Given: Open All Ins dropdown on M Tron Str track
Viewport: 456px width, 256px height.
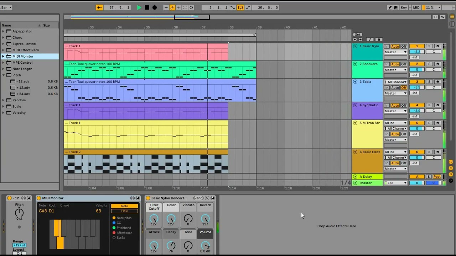Looking at the screenshot, I should (x=395, y=123).
